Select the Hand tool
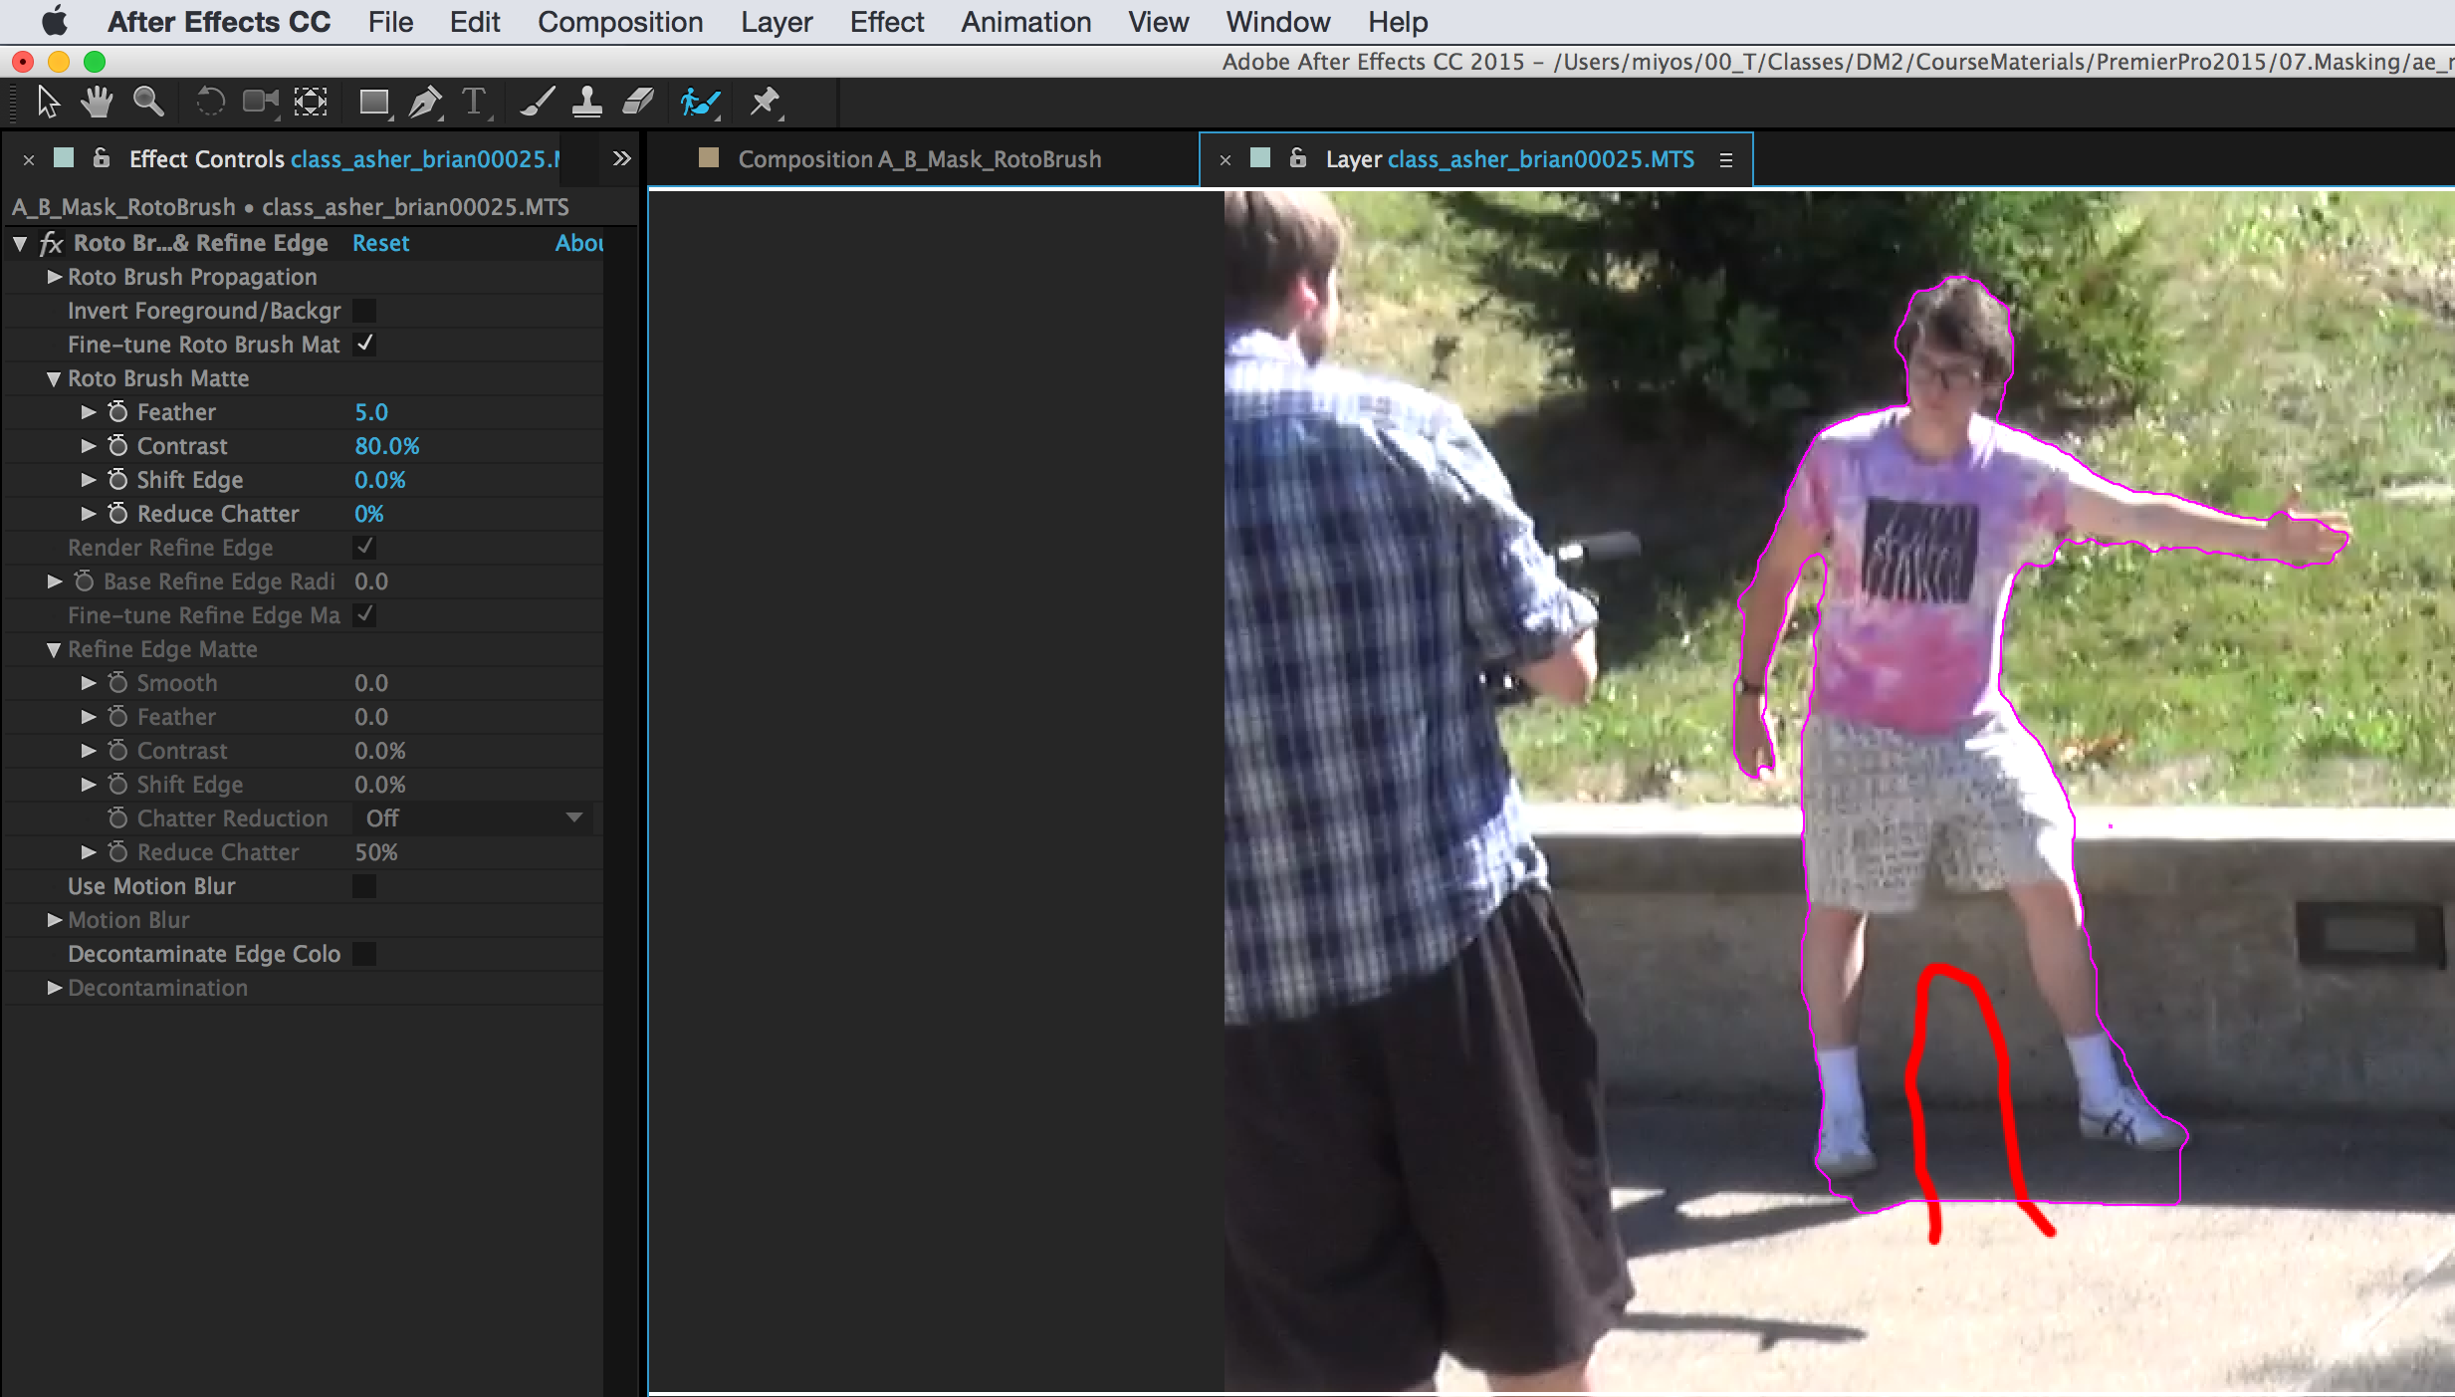 [x=98, y=102]
